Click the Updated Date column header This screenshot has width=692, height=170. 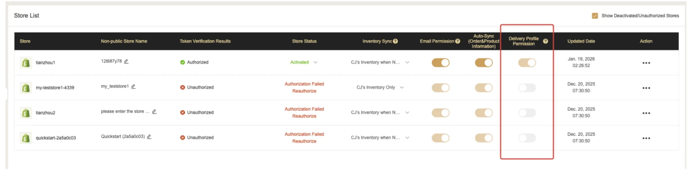pyautogui.click(x=581, y=41)
